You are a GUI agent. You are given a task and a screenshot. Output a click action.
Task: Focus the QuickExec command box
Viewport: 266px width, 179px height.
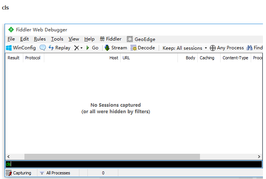tap(134, 164)
